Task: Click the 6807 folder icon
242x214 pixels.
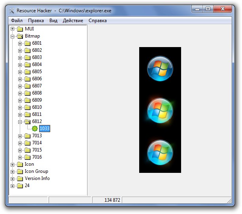Action: pyautogui.click(x=27, y=86)
